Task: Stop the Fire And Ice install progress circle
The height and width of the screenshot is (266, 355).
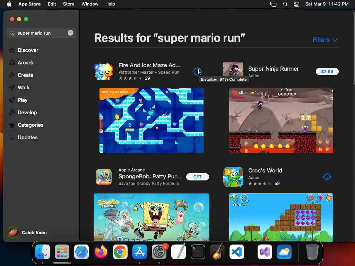Action: pyautogui.click(x=197, y=71)
